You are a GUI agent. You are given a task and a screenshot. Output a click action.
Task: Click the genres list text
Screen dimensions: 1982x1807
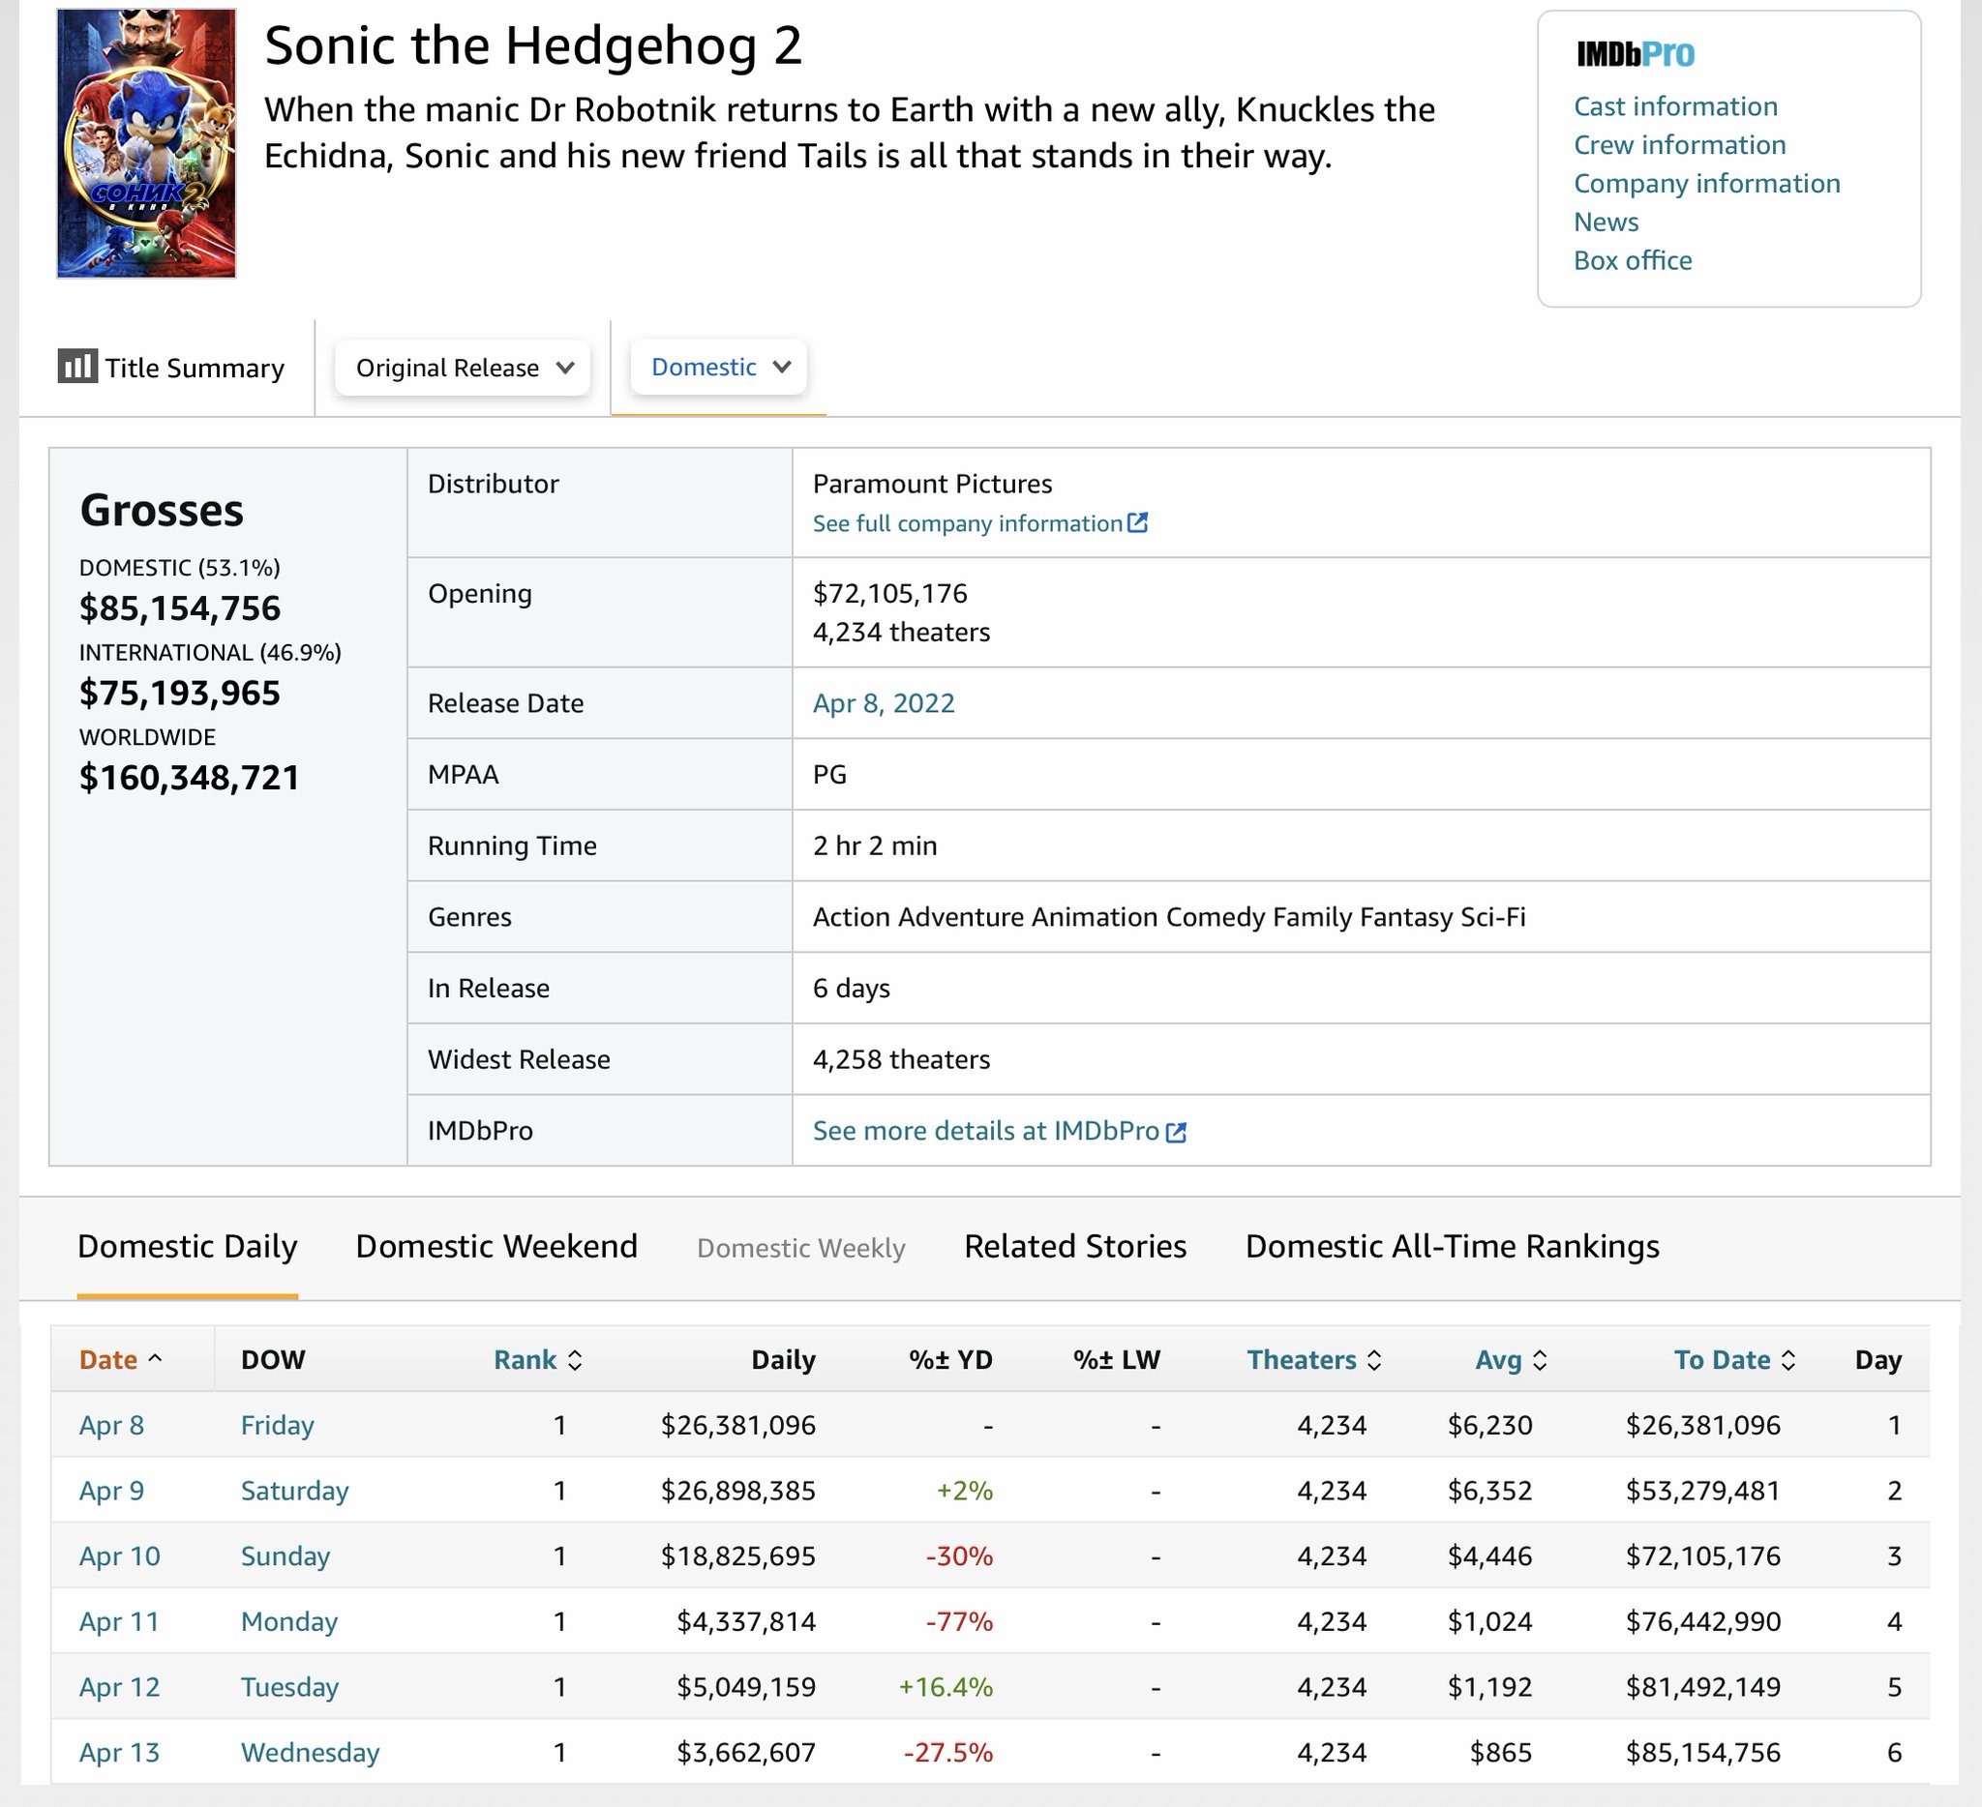tap(1169, 918)
